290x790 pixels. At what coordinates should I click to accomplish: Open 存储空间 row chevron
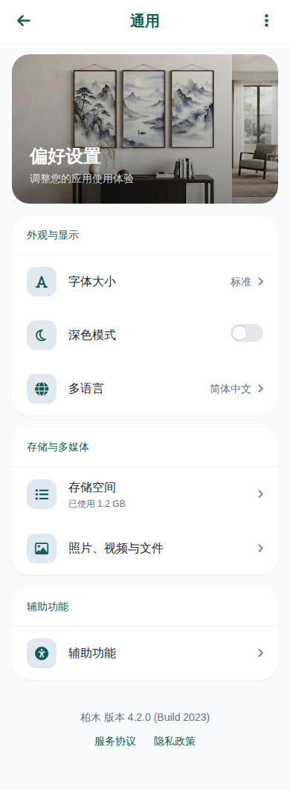261,494
